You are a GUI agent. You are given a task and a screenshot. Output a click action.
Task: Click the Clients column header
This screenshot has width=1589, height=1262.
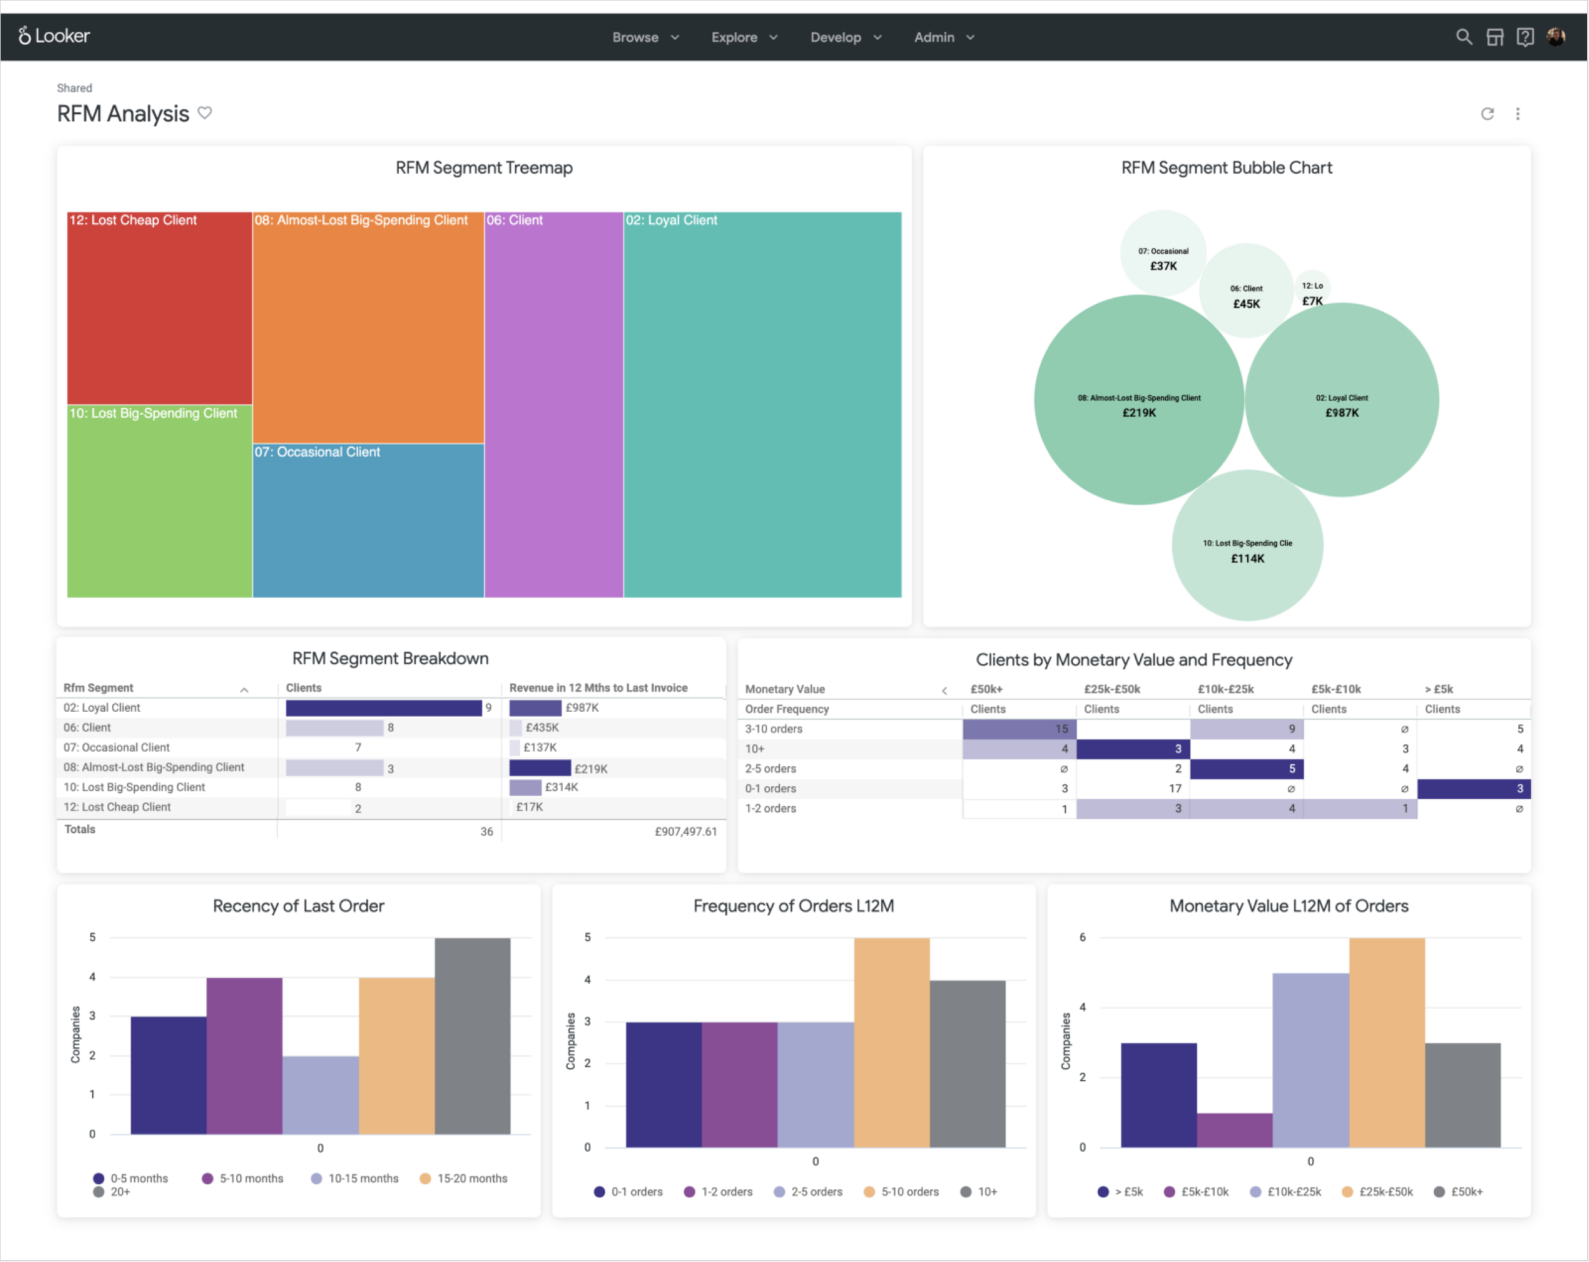pyautogui.click(x=304, y=687)
